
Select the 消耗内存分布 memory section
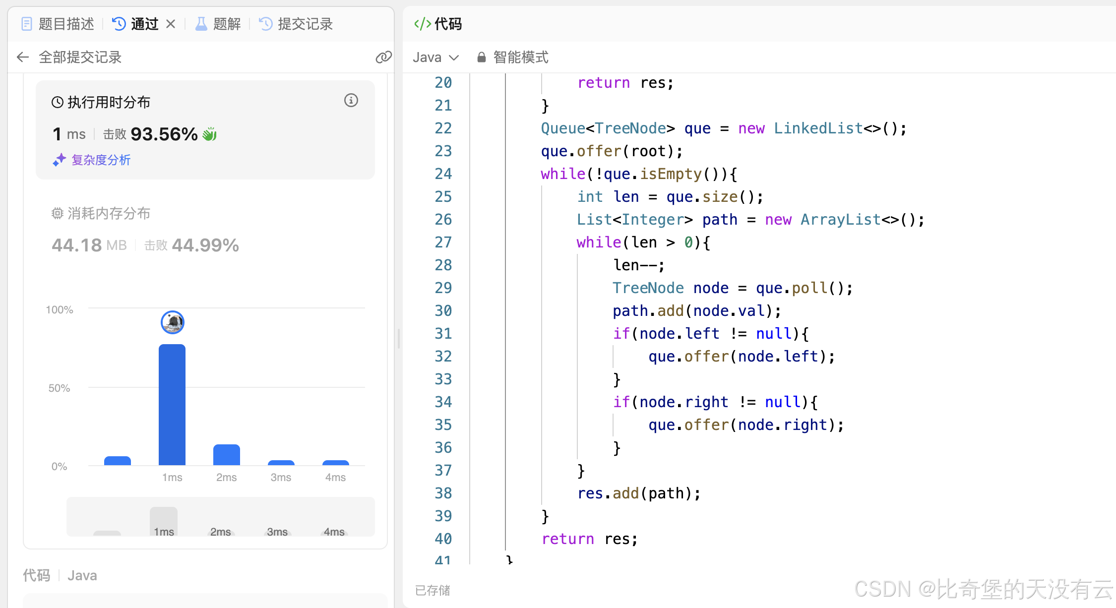(109, 213)
